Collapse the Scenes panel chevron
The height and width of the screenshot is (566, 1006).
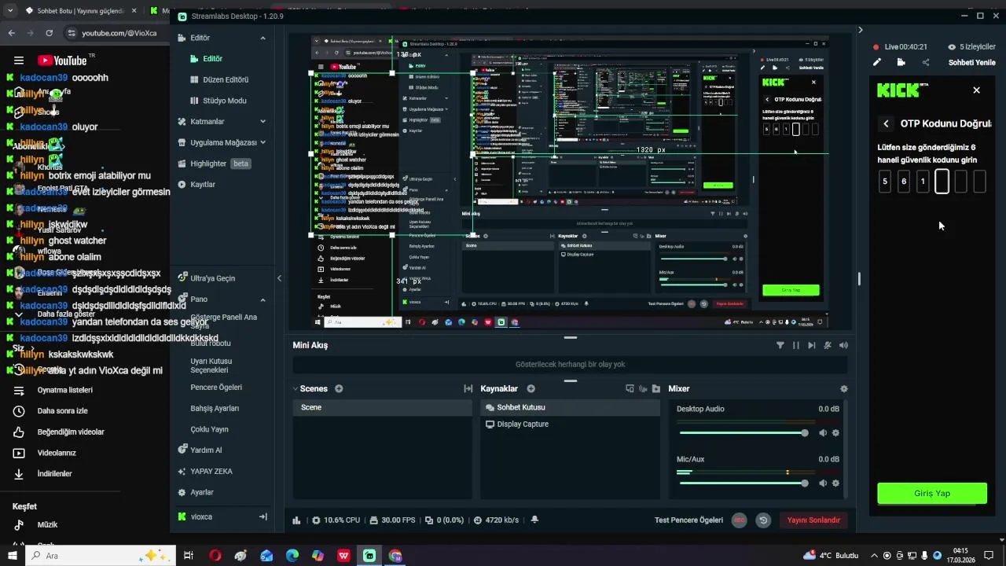point(296,388)
